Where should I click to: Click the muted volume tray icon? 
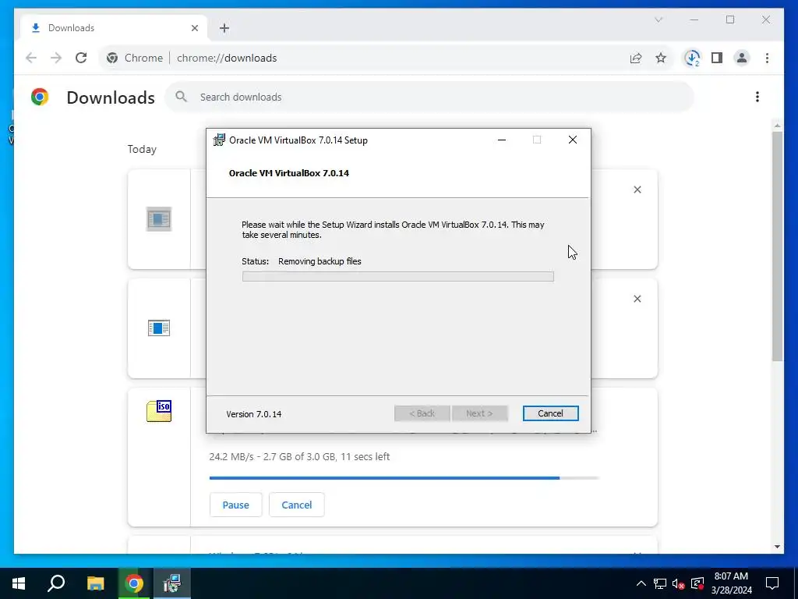click(x=678, y=583)
